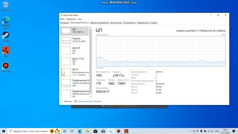Open the Windows Start menu
The image size is (238, 134).
[4, 131]
